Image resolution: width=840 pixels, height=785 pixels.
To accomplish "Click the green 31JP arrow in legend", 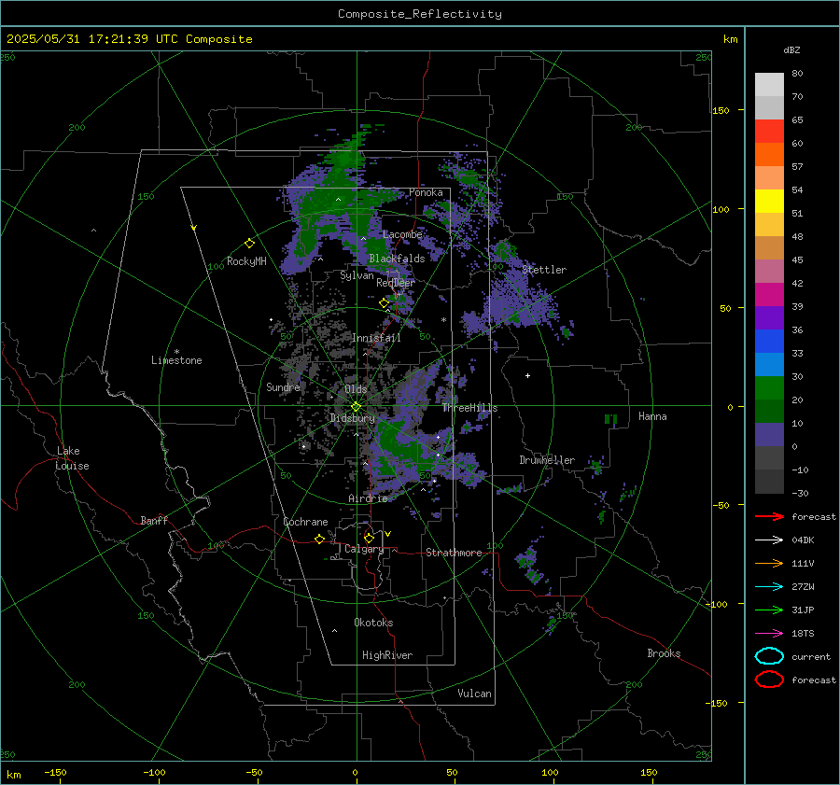I will click(769, 610).
